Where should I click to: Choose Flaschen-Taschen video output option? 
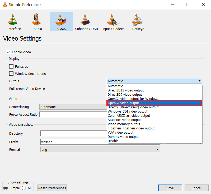tap(154, 128)
